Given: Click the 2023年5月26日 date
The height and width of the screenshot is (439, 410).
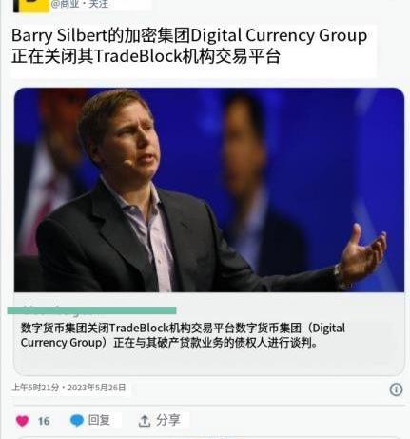Looking at the screenshot, I should tap(97, 388).
